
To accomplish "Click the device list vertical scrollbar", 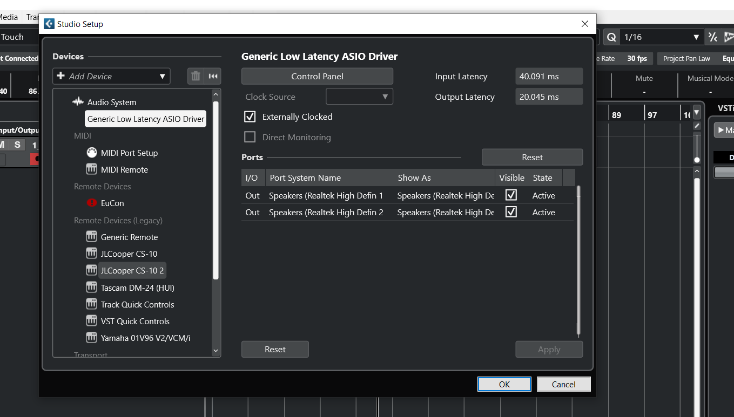I will click(x=216, y=190).
